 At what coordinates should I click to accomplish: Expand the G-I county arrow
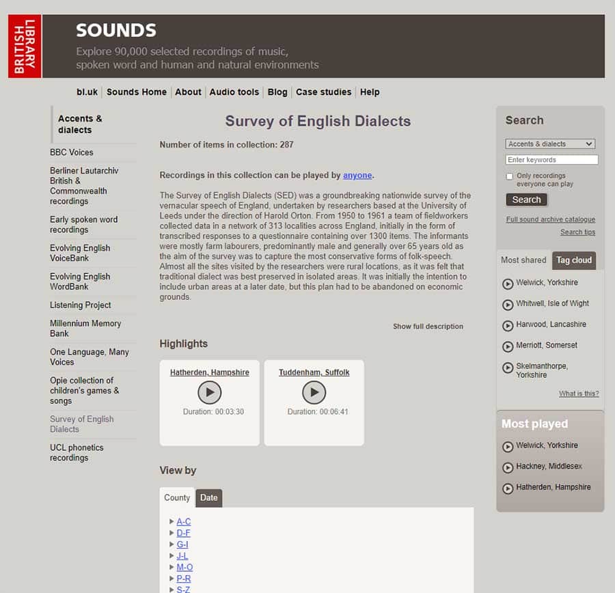point(172,544)
